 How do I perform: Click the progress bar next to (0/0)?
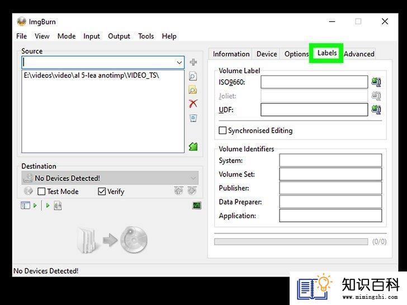pos(291,242)
